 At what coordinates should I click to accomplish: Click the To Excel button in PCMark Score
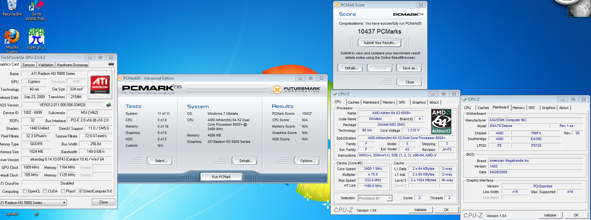(x=380, y=68)
